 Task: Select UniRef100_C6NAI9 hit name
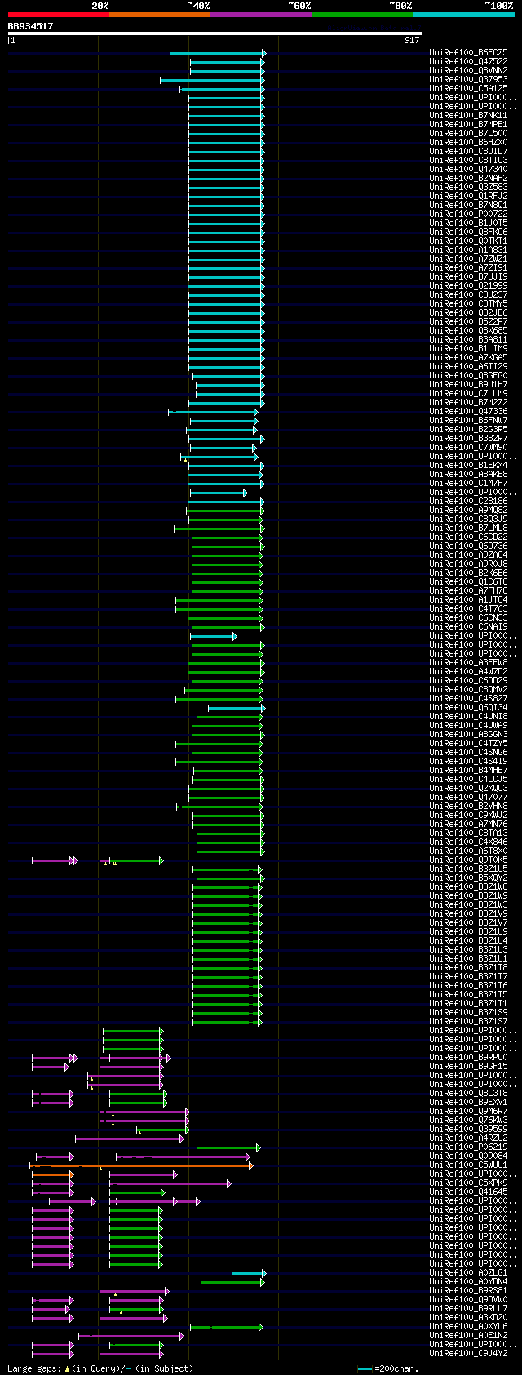click(468, 627)
